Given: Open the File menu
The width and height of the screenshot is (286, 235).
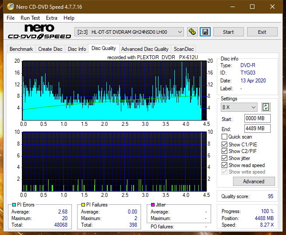Looking at the screenshot, I should point(11,18).
